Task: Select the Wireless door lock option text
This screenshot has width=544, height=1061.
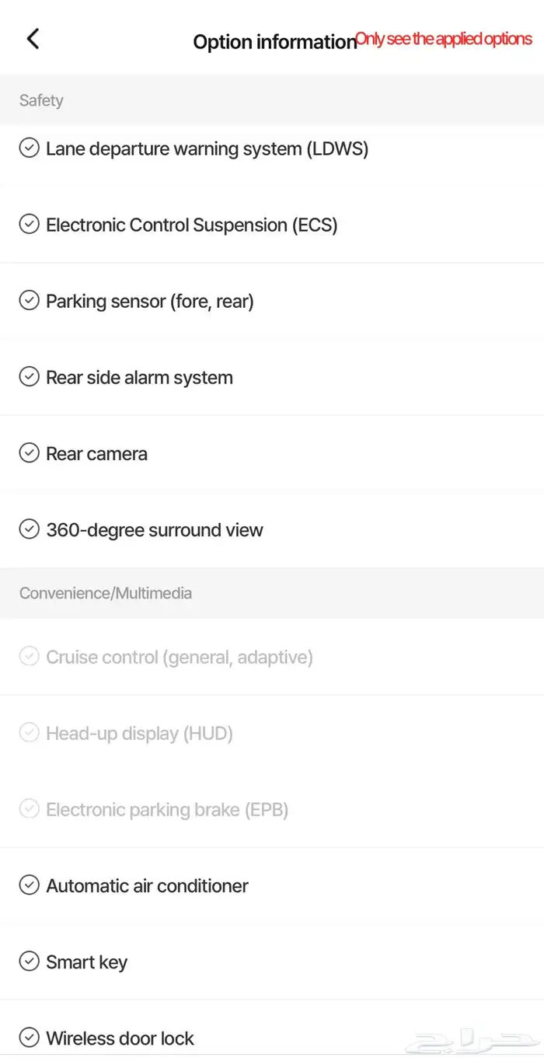Action: 120,1038
